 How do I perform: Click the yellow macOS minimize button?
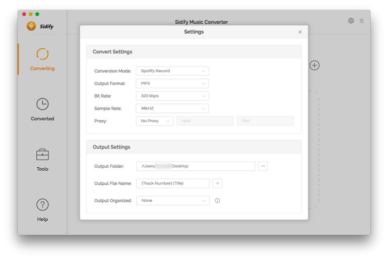click(31, 14)
